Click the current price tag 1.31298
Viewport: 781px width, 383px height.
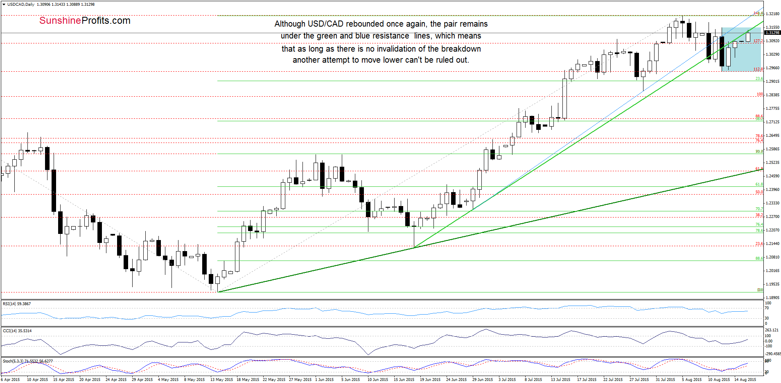772,33
